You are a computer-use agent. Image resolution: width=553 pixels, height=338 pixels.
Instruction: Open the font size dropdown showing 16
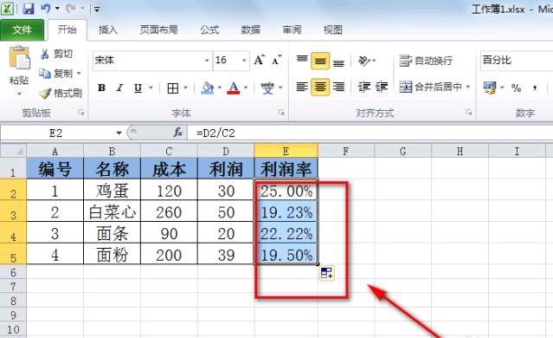(x=244, y=61)
